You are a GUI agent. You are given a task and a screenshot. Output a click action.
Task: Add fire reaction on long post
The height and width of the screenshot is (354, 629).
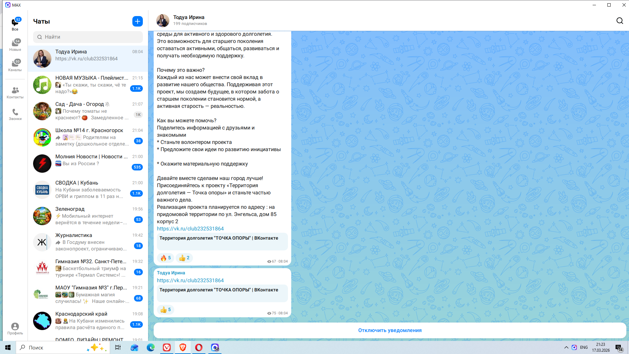(x=165, y=258)
